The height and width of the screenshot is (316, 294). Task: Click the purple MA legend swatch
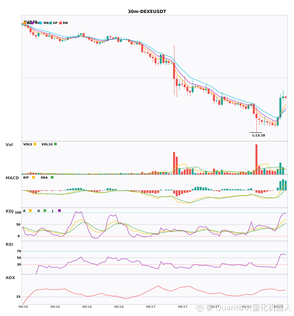(x=33, y=23)
